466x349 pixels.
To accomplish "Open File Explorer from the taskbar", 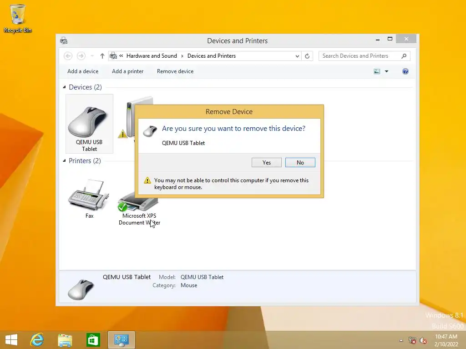I will tap(65, 340).
